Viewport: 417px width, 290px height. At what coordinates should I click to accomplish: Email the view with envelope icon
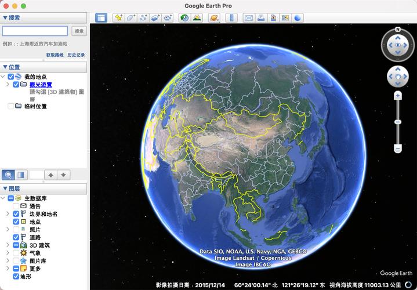(249, 18)
